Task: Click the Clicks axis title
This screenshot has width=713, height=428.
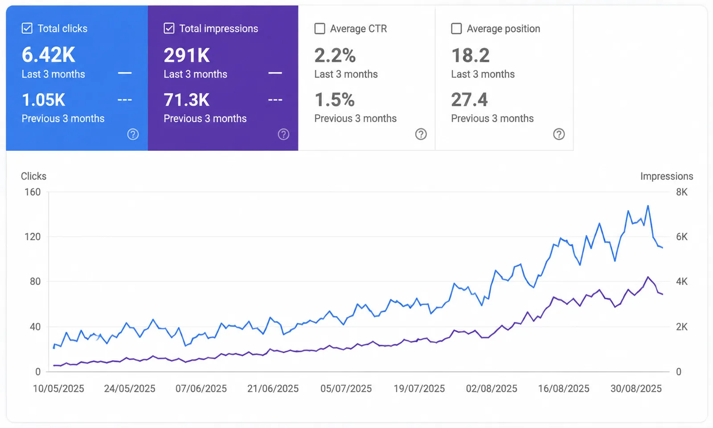Action: pos(33,176)
